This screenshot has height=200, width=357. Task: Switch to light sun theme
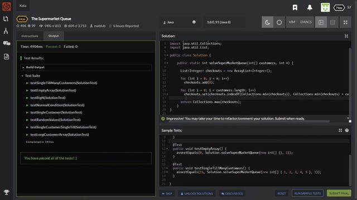(279, 22)
